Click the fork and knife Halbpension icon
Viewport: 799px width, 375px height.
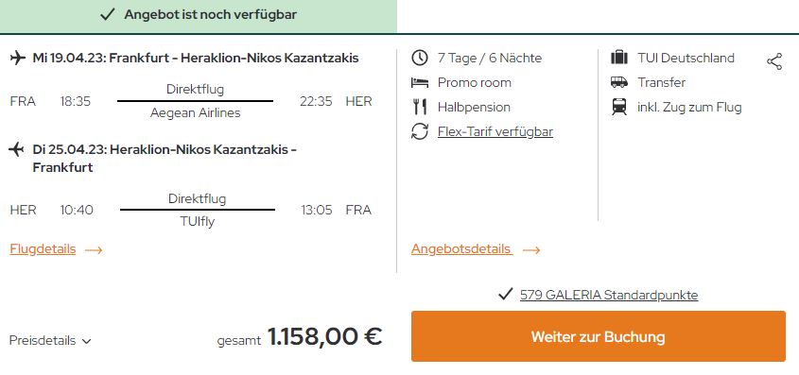coord(420,107)
